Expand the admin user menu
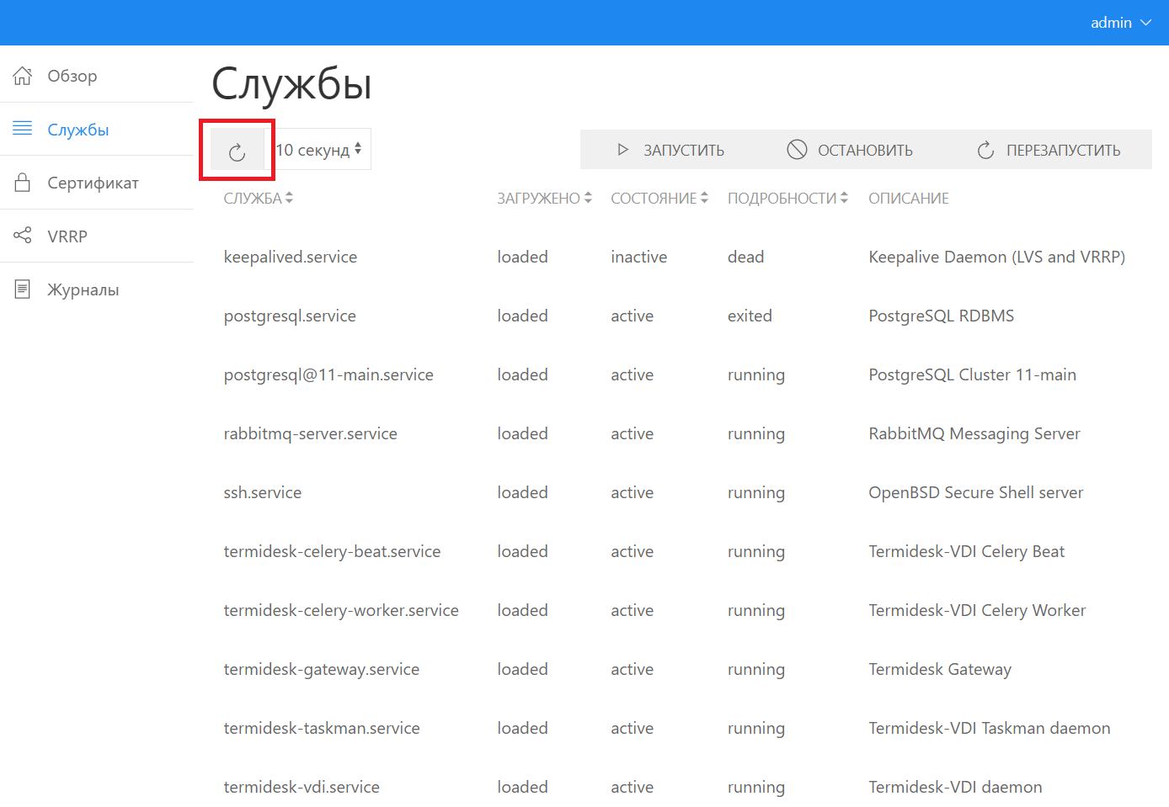The height and width of the screenshot is (807, 1169). [x=1120, y=23]
